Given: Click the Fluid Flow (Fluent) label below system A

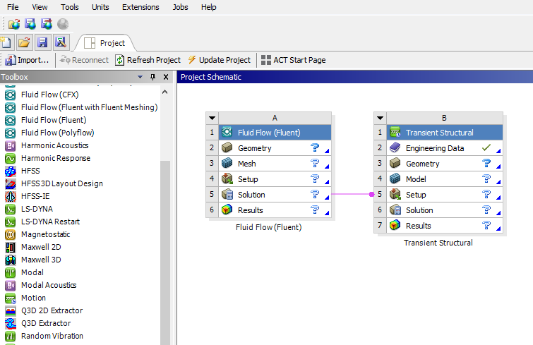Looking at the screenshot, I should (268, 227).
